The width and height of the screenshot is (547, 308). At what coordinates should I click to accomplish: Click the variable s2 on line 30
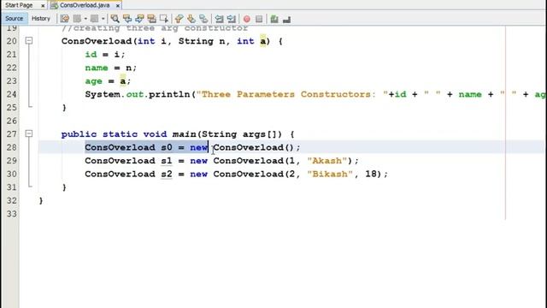pos(167,174)
